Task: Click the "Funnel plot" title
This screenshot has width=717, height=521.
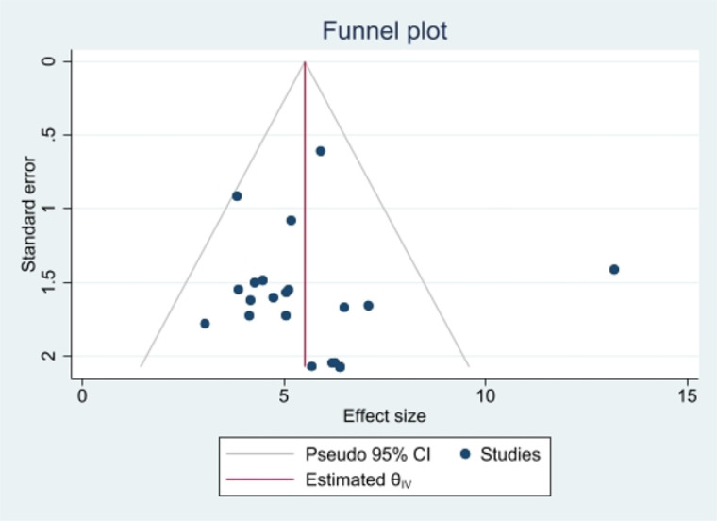Action: [x=385, y=30]
